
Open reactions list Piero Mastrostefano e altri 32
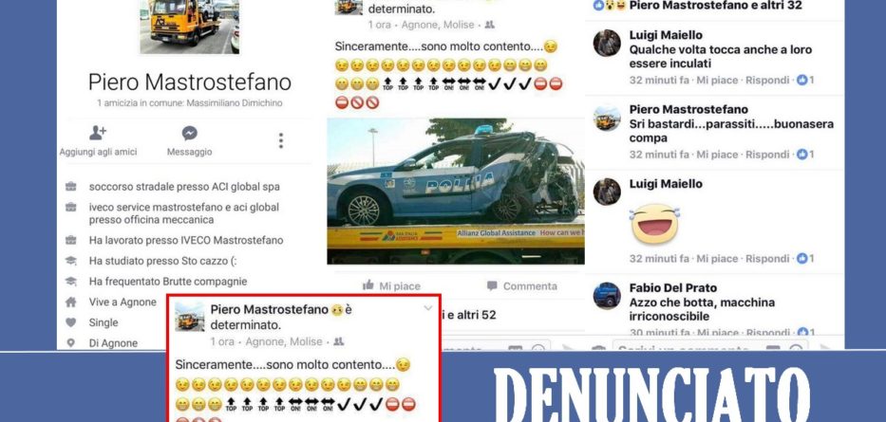tap(716, 6)
